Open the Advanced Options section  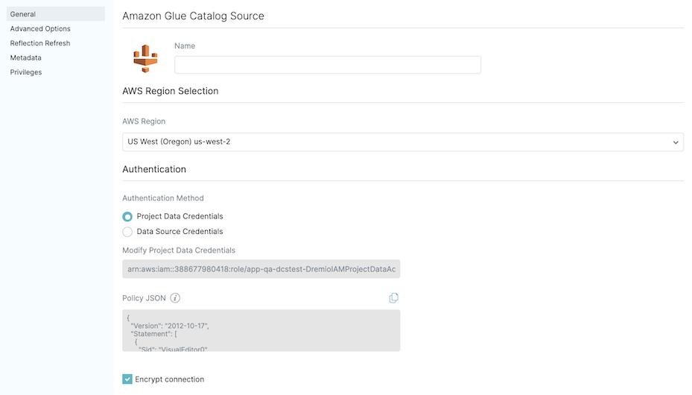pos(40,29)
